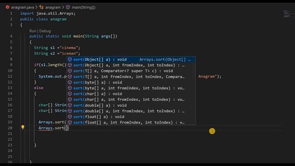This screenshot has height=166, width=295.
Task: Select sort(T[] a, Comparator<? super T> c) suggestion
Action: click(x=131, y=71)
